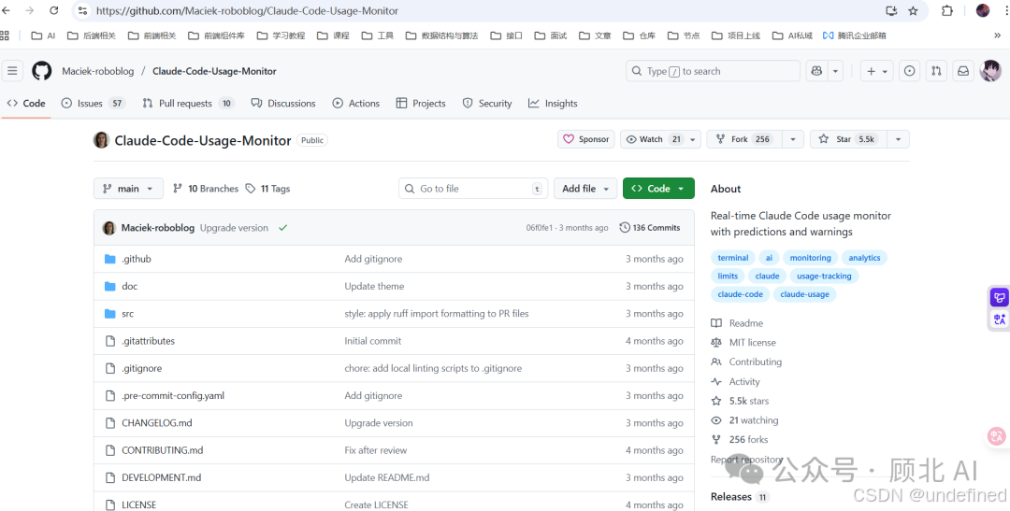
Task: Open the Copilot icon in header
Action: [816, 71]
